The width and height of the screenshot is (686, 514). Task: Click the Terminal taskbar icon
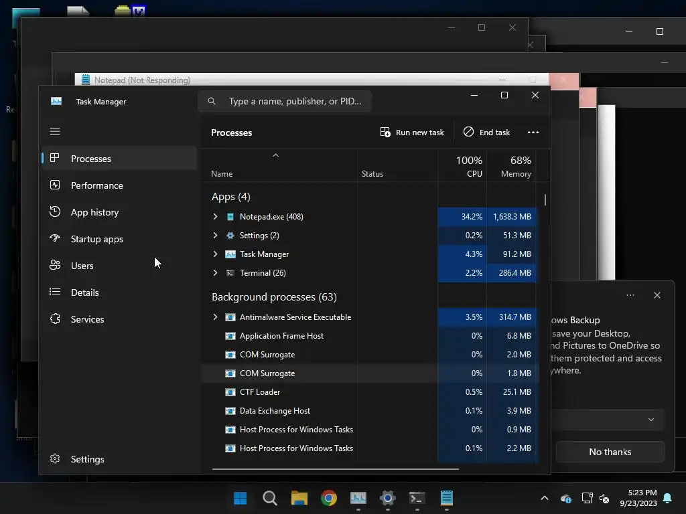pyautogui.click(x=417, y=498)
